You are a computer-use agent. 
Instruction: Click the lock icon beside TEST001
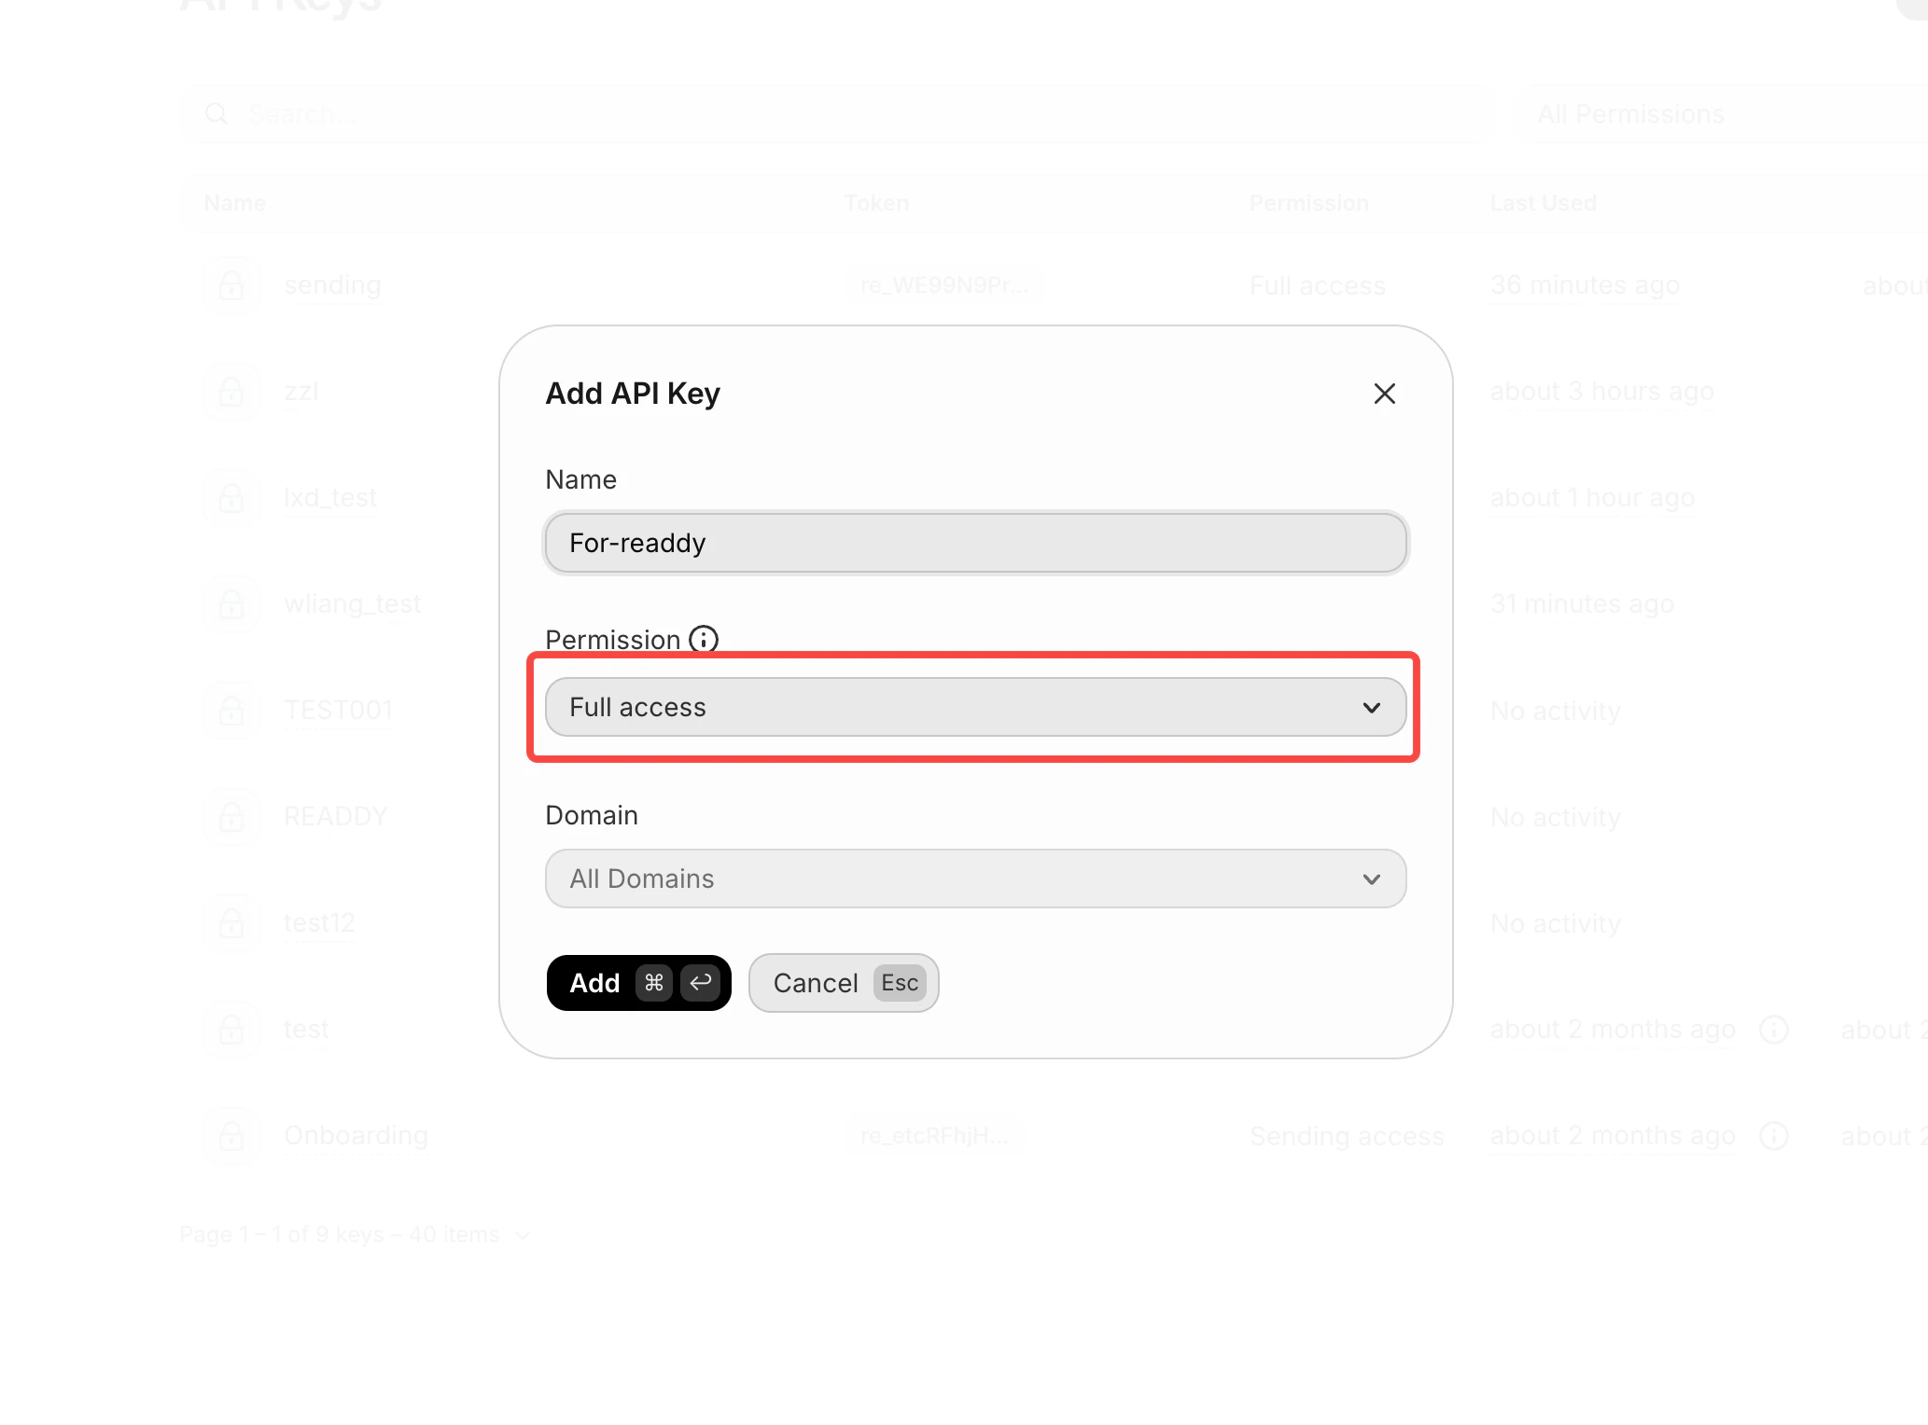coord(231,710)
